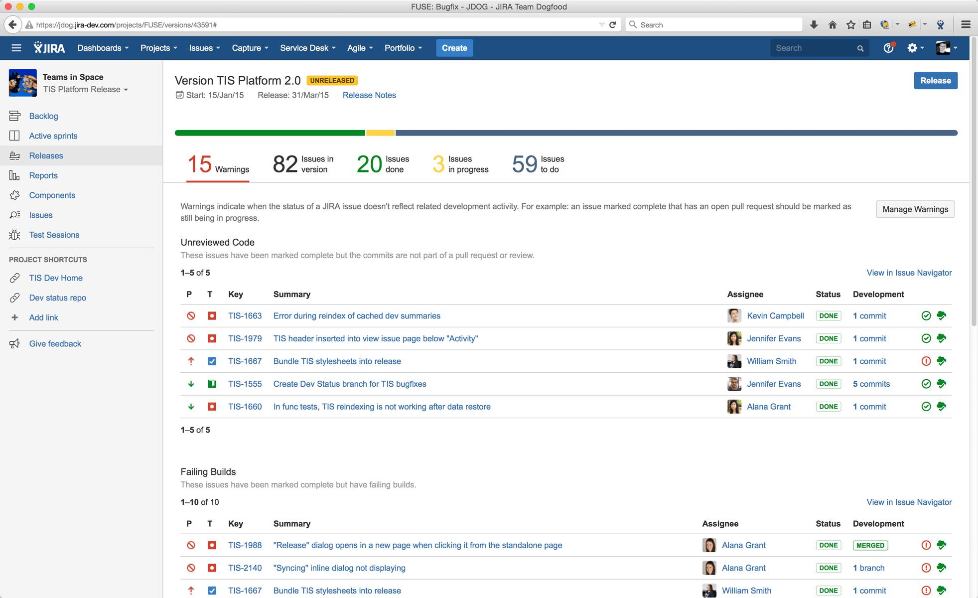Screen dimensions: 978x598
Task: Toggle the Releases section in sidebar
Action: (45, 155)
